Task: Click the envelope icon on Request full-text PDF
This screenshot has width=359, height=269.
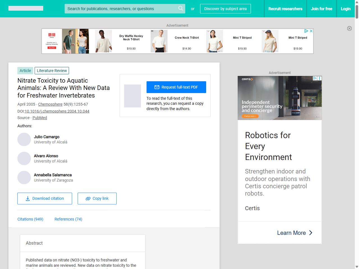Action: (157, 87)
